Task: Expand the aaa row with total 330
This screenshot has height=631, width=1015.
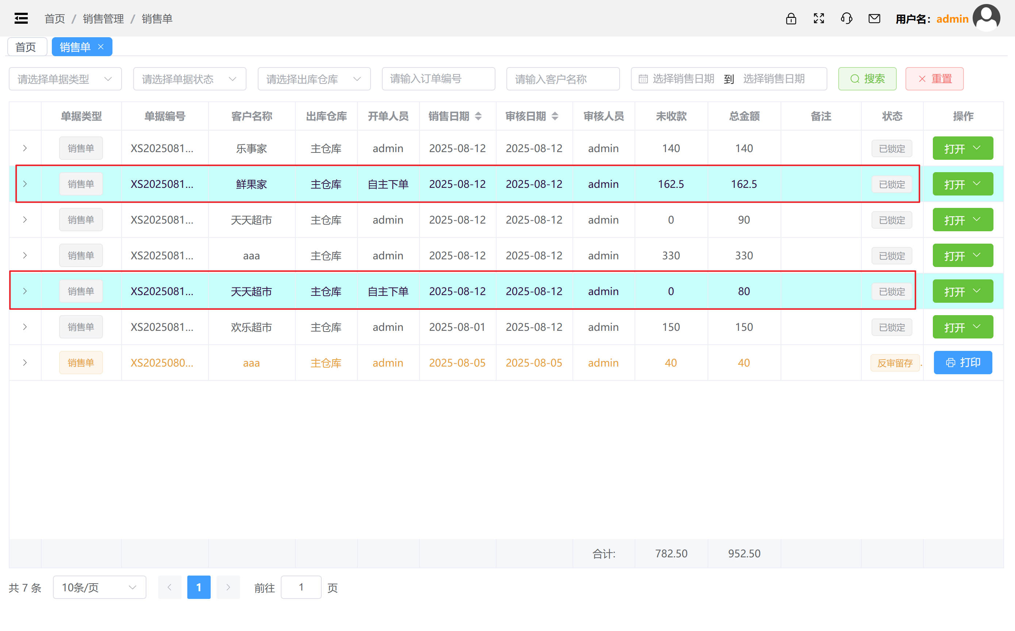Action: pos(25,255)
